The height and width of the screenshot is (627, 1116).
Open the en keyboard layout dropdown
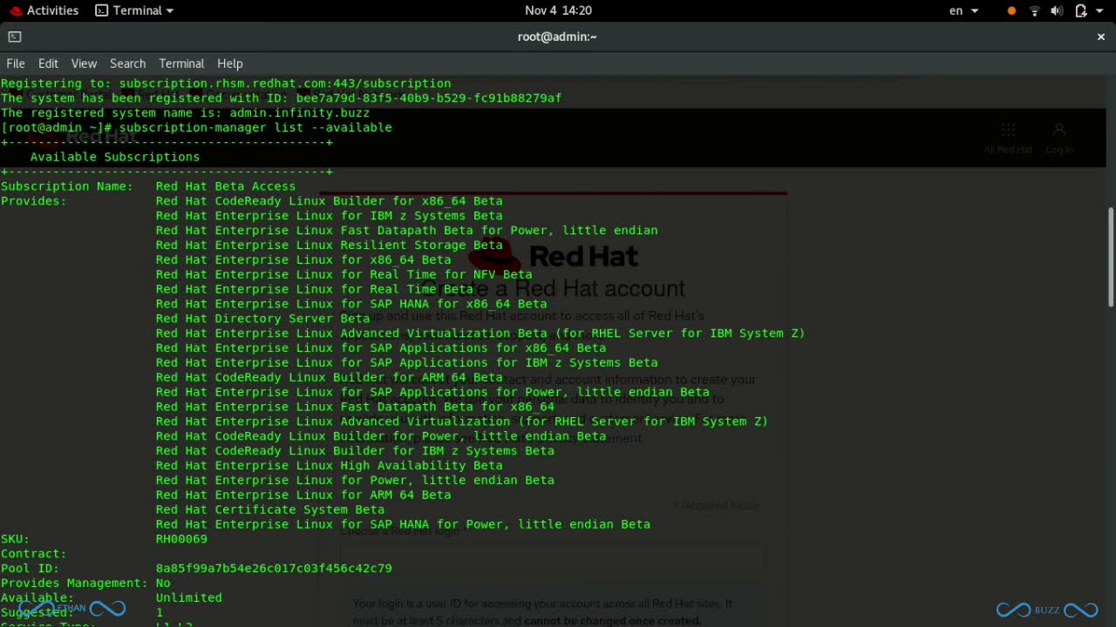coord(963,10)
